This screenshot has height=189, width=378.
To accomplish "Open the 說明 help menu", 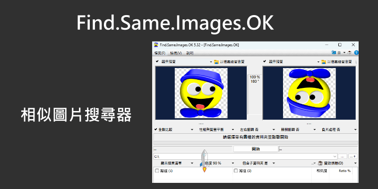I will (x=190, y=53).
